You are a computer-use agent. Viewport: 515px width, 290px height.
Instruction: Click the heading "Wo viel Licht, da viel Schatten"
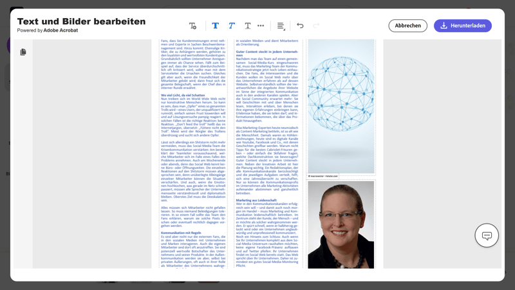pos(183,95)
